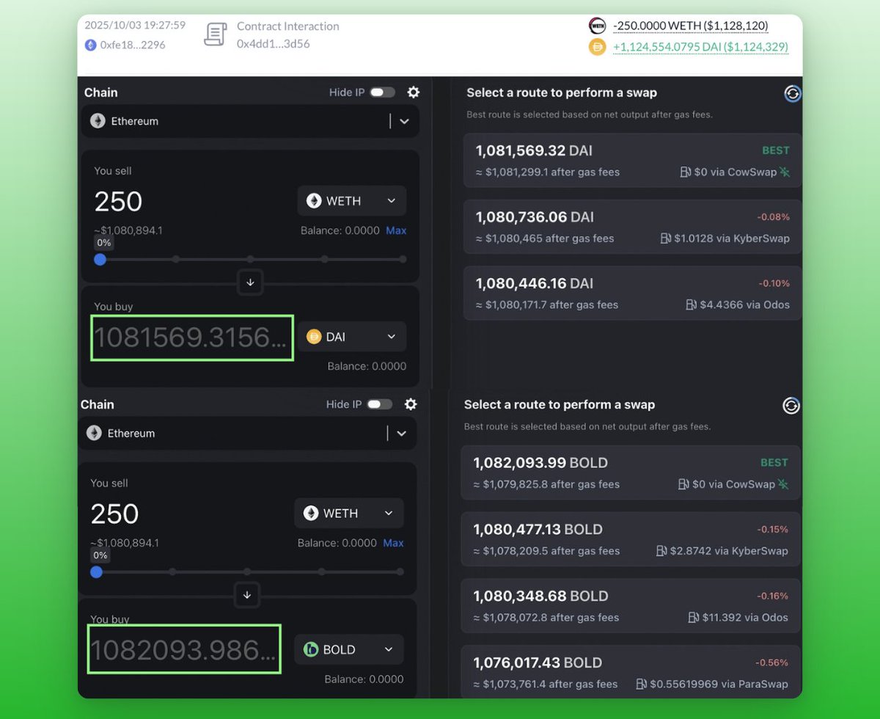The height and width of the screenshot is (719, 880).
Task: Click text '≈ $1,079,825.8 after gas fees'
Action: pos(546,484)
